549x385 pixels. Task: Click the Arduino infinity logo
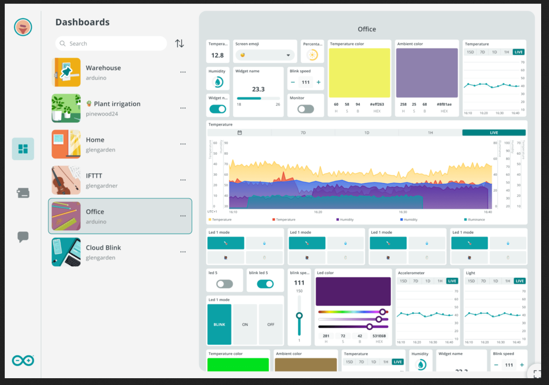click(23, 360)
